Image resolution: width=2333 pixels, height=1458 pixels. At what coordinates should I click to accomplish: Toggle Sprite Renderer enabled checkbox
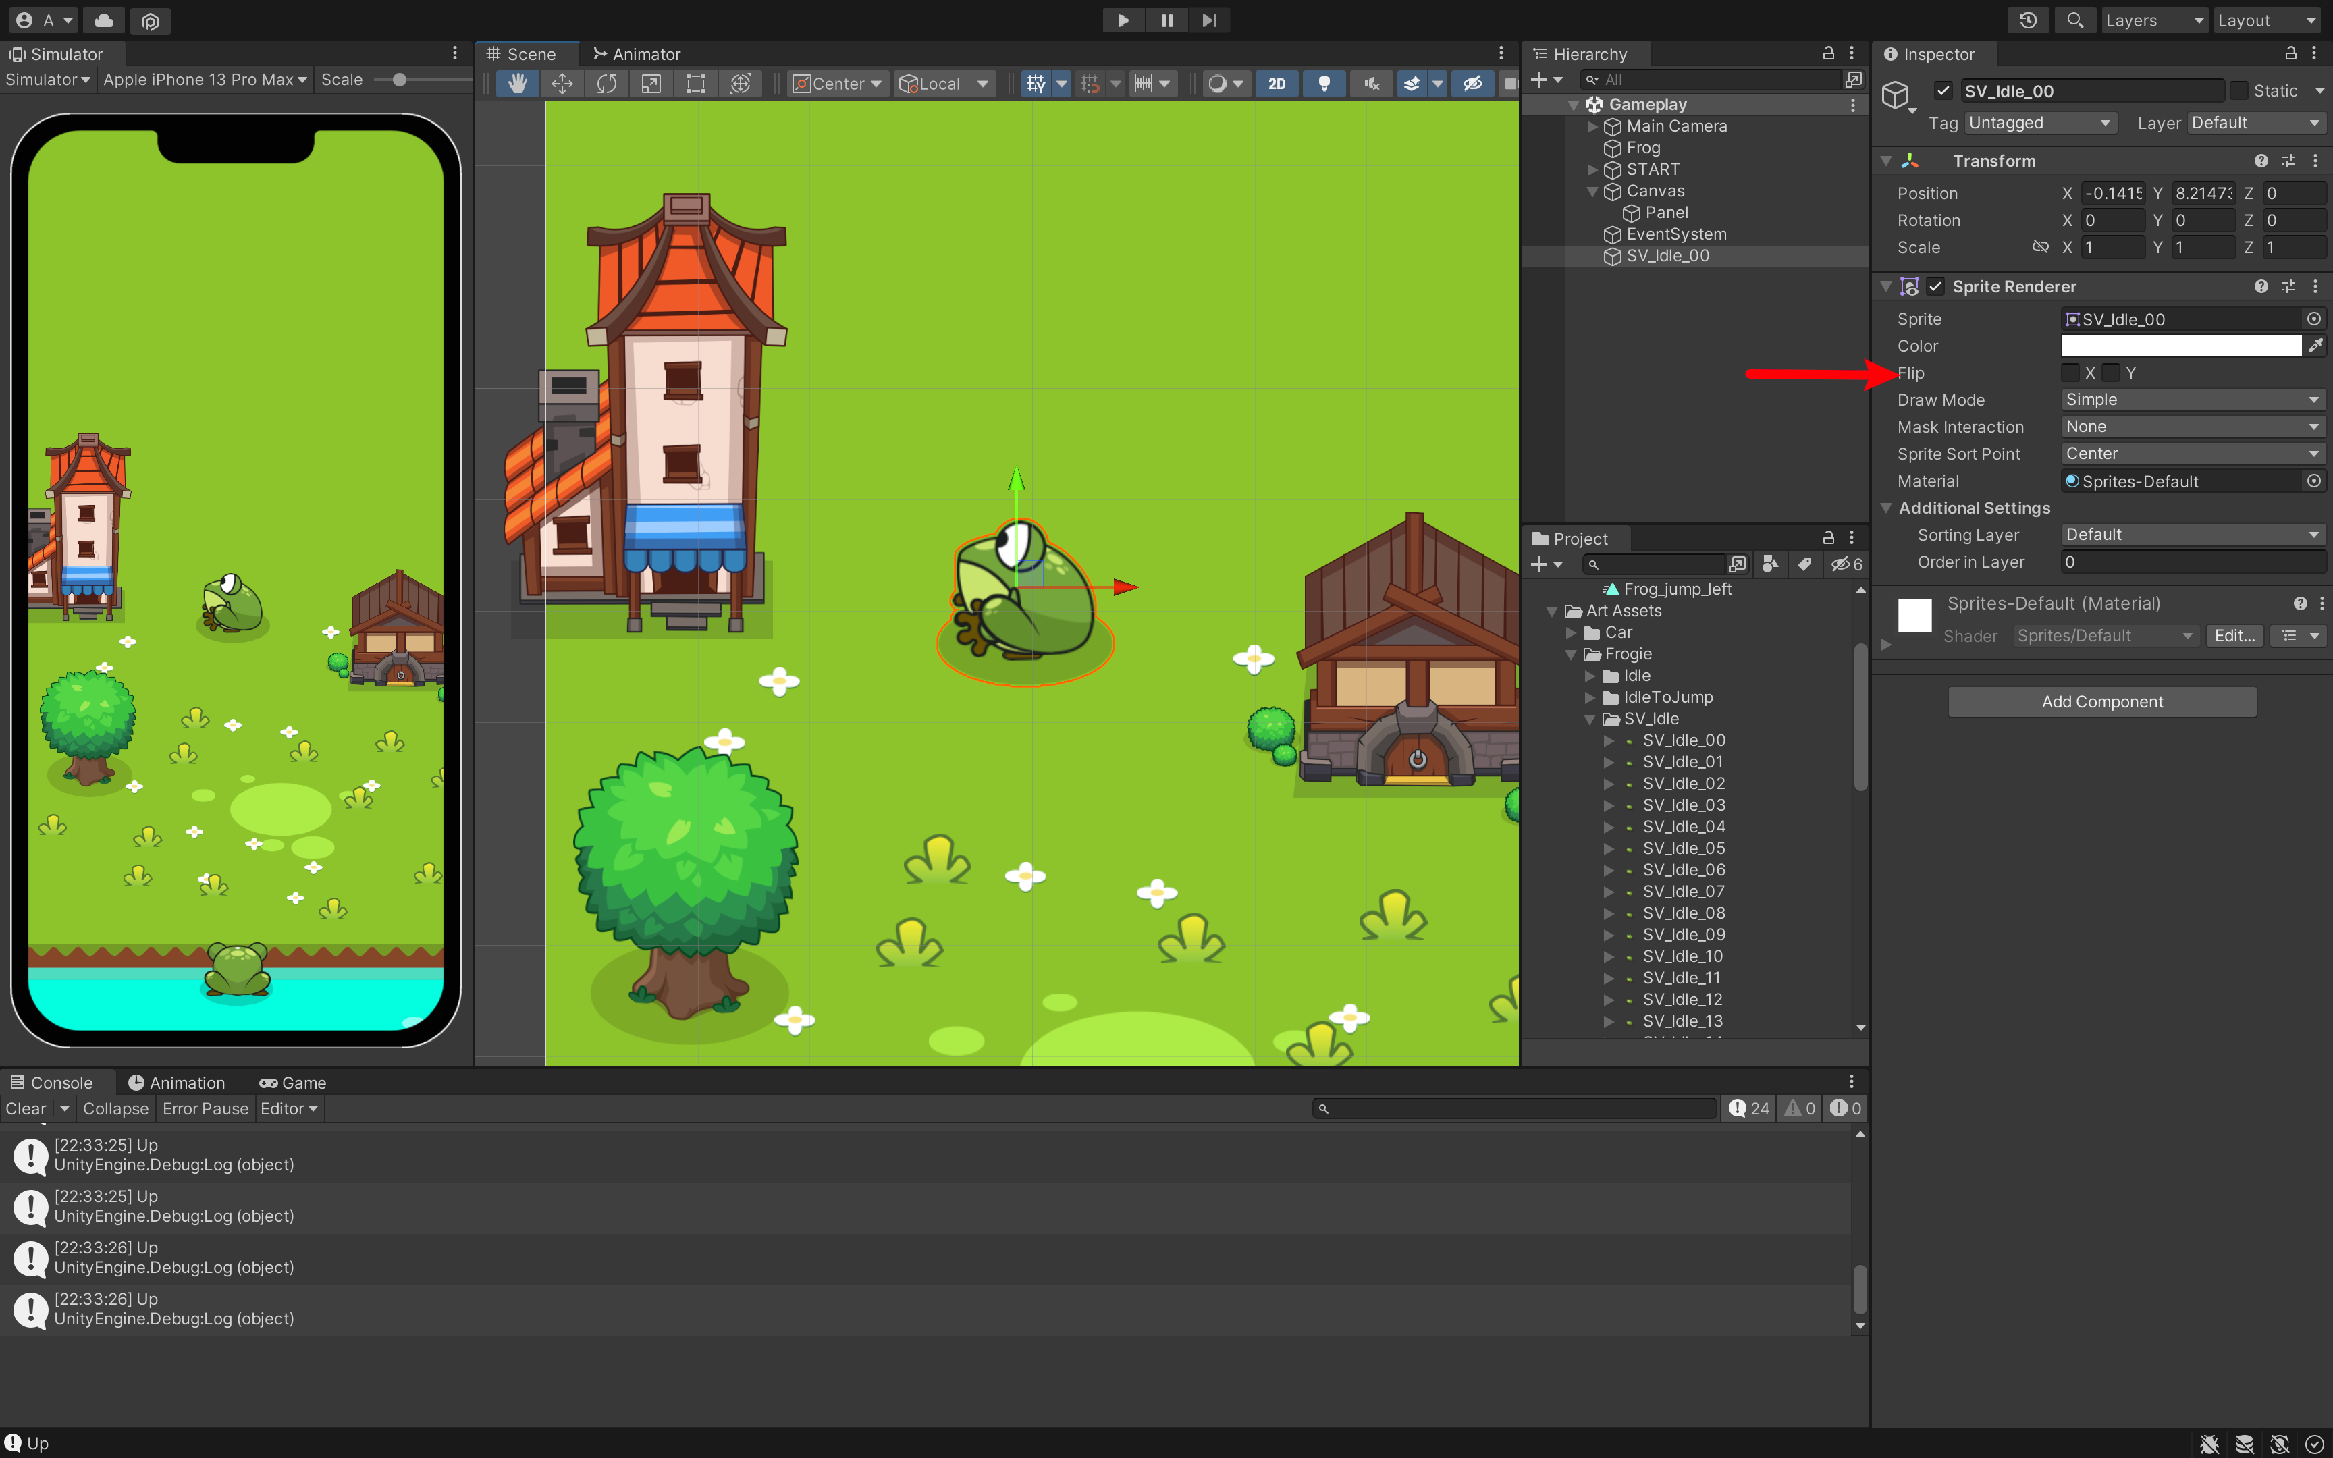point(1935,286)
